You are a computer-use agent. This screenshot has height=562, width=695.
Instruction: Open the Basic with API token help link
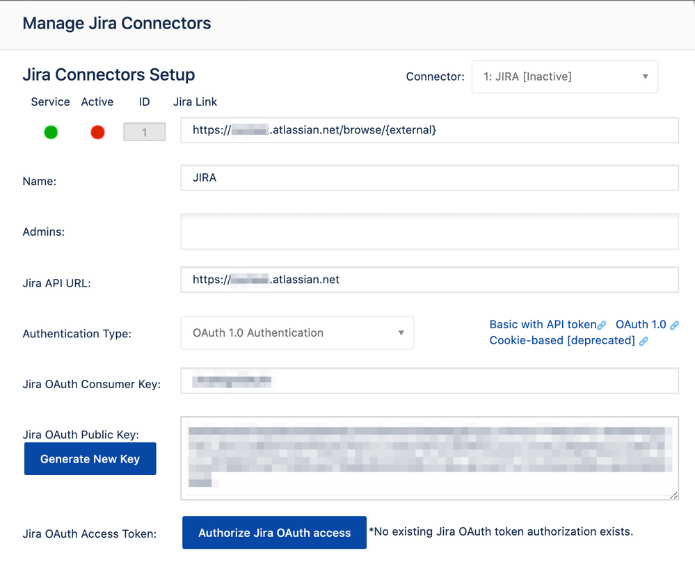click(x=543, y=324)
